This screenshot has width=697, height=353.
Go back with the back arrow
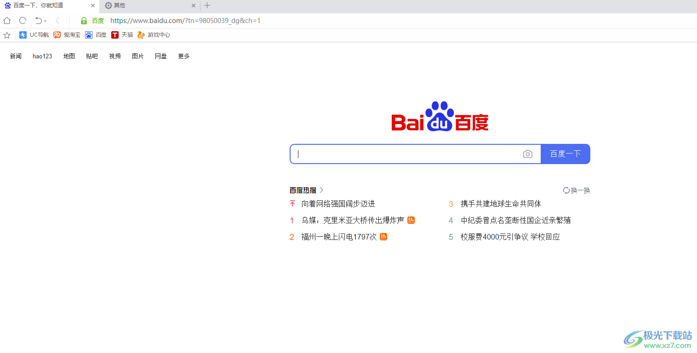point(57,21)
